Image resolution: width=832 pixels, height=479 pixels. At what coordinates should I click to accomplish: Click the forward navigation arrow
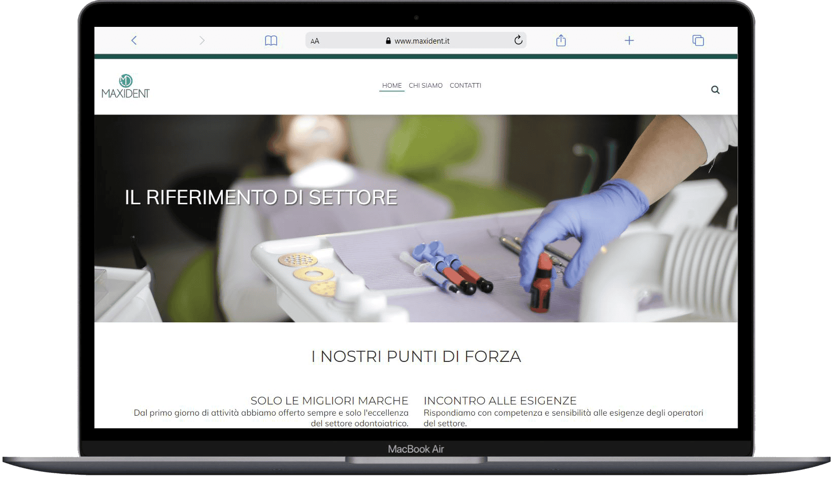202,41
